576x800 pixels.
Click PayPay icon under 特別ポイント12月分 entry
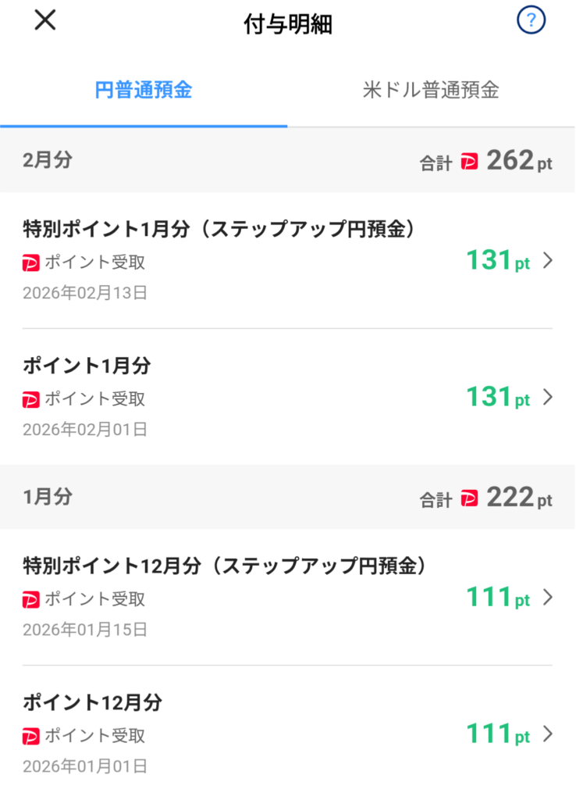click(30, 600)
